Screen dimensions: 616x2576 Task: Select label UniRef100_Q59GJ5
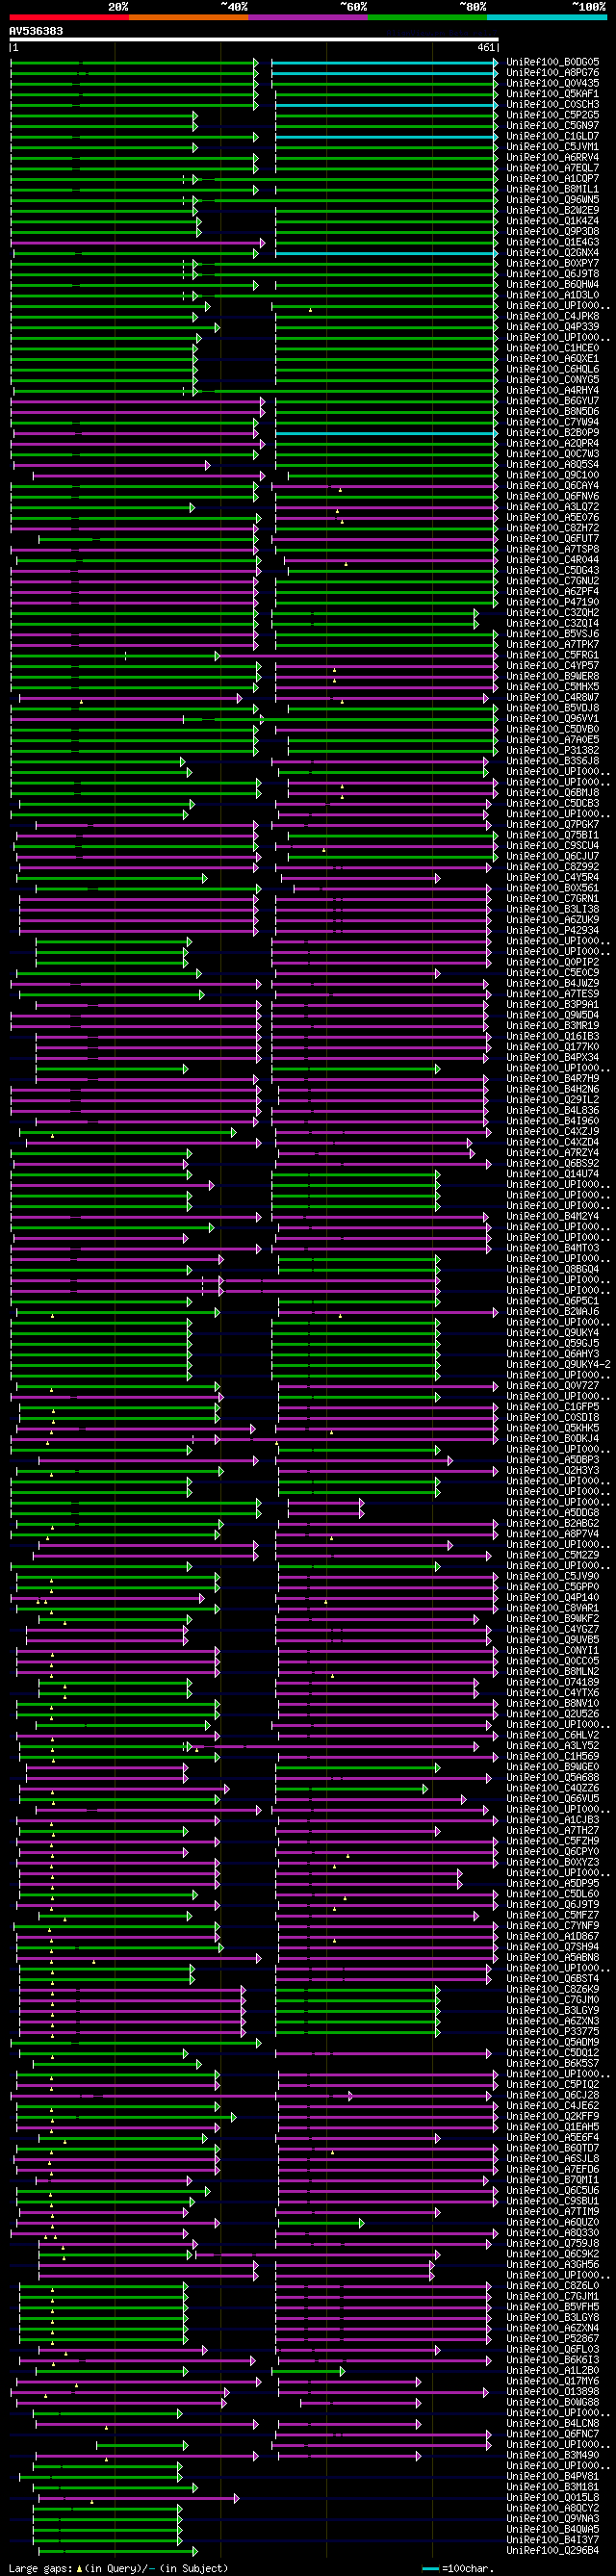tap(553, 1344)
